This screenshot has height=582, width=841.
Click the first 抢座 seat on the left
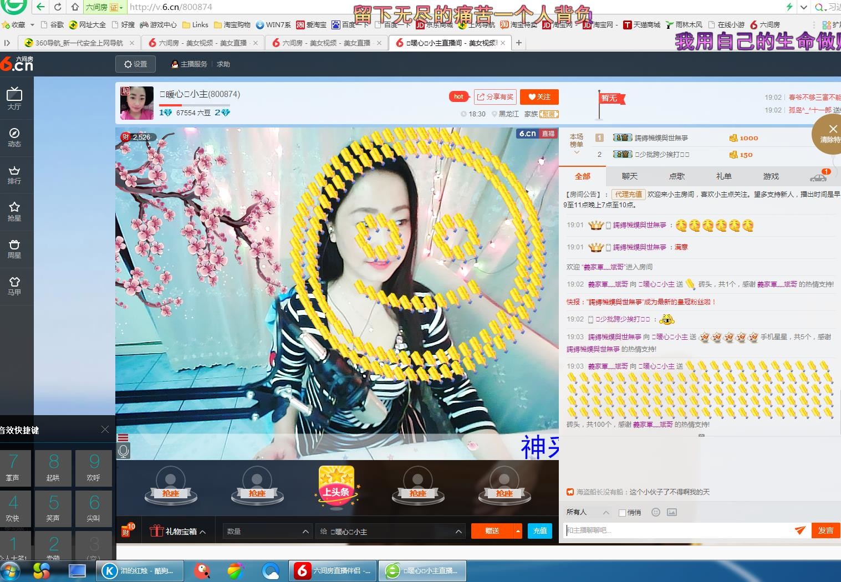coord(171,485)
